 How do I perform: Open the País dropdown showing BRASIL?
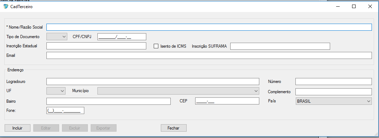coord(334,101)
